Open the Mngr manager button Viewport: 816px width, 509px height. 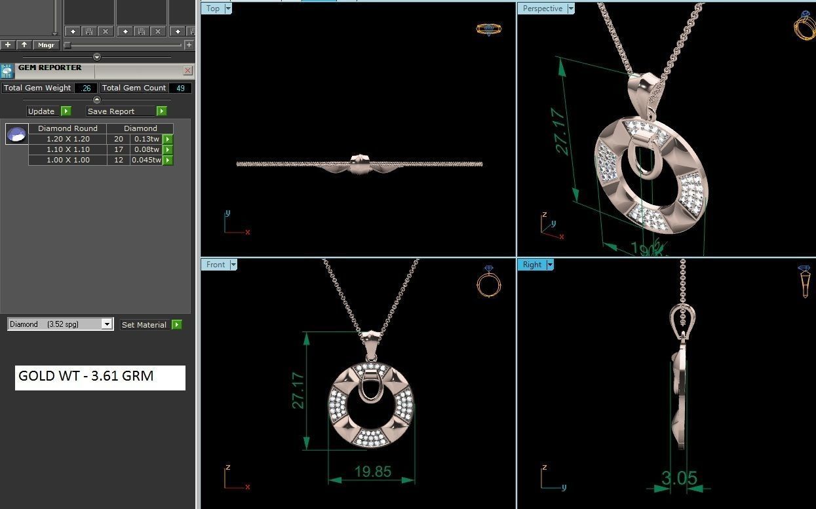point(46,45)
